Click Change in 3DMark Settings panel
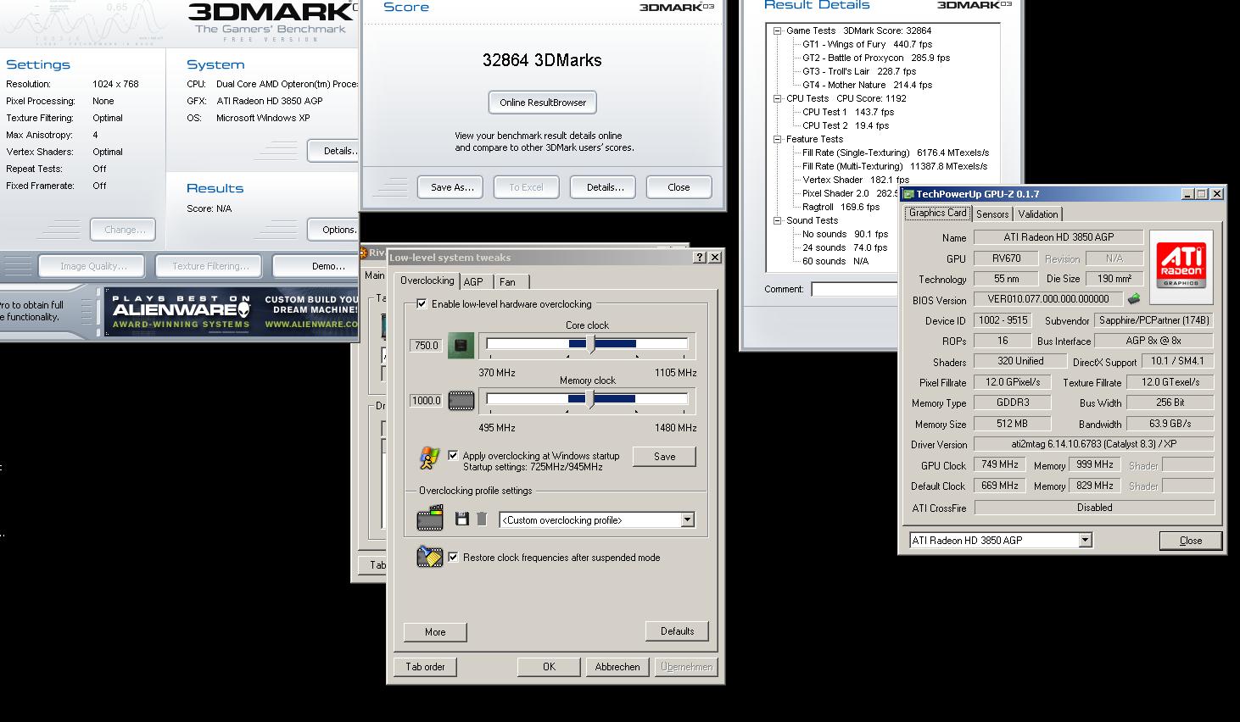Screen dimensions: 1240x722 tap(124, 230)
